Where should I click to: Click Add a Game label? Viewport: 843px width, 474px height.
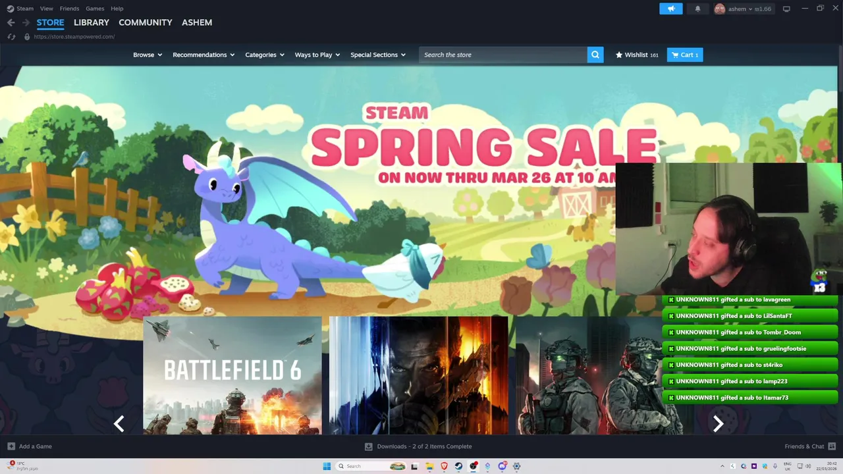[x=36, y=446]
